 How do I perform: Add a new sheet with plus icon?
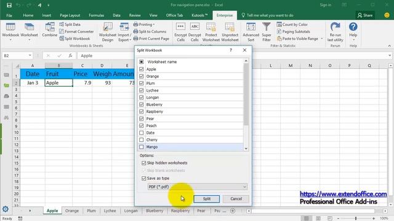[x=233, y=211]
